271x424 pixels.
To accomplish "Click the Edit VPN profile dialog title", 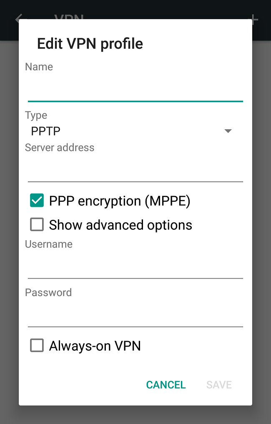I will 90,43.
